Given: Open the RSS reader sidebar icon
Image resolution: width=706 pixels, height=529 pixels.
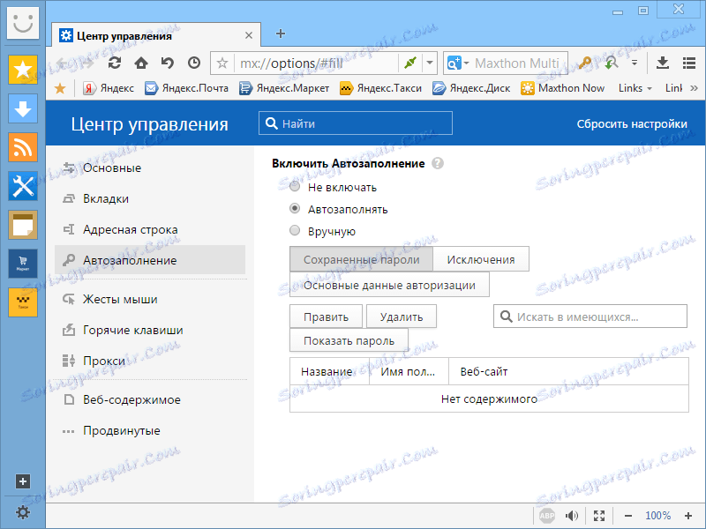Looking at the screenshot, I should point(22,147).
